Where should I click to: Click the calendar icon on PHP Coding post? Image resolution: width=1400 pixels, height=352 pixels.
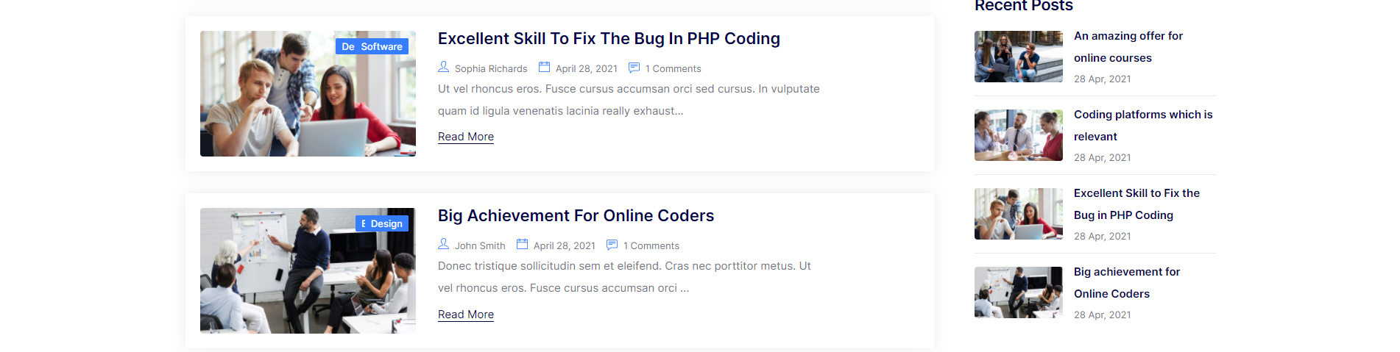coord(544,67)
